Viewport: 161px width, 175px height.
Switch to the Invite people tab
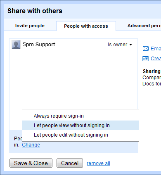(x=30, y=26)
